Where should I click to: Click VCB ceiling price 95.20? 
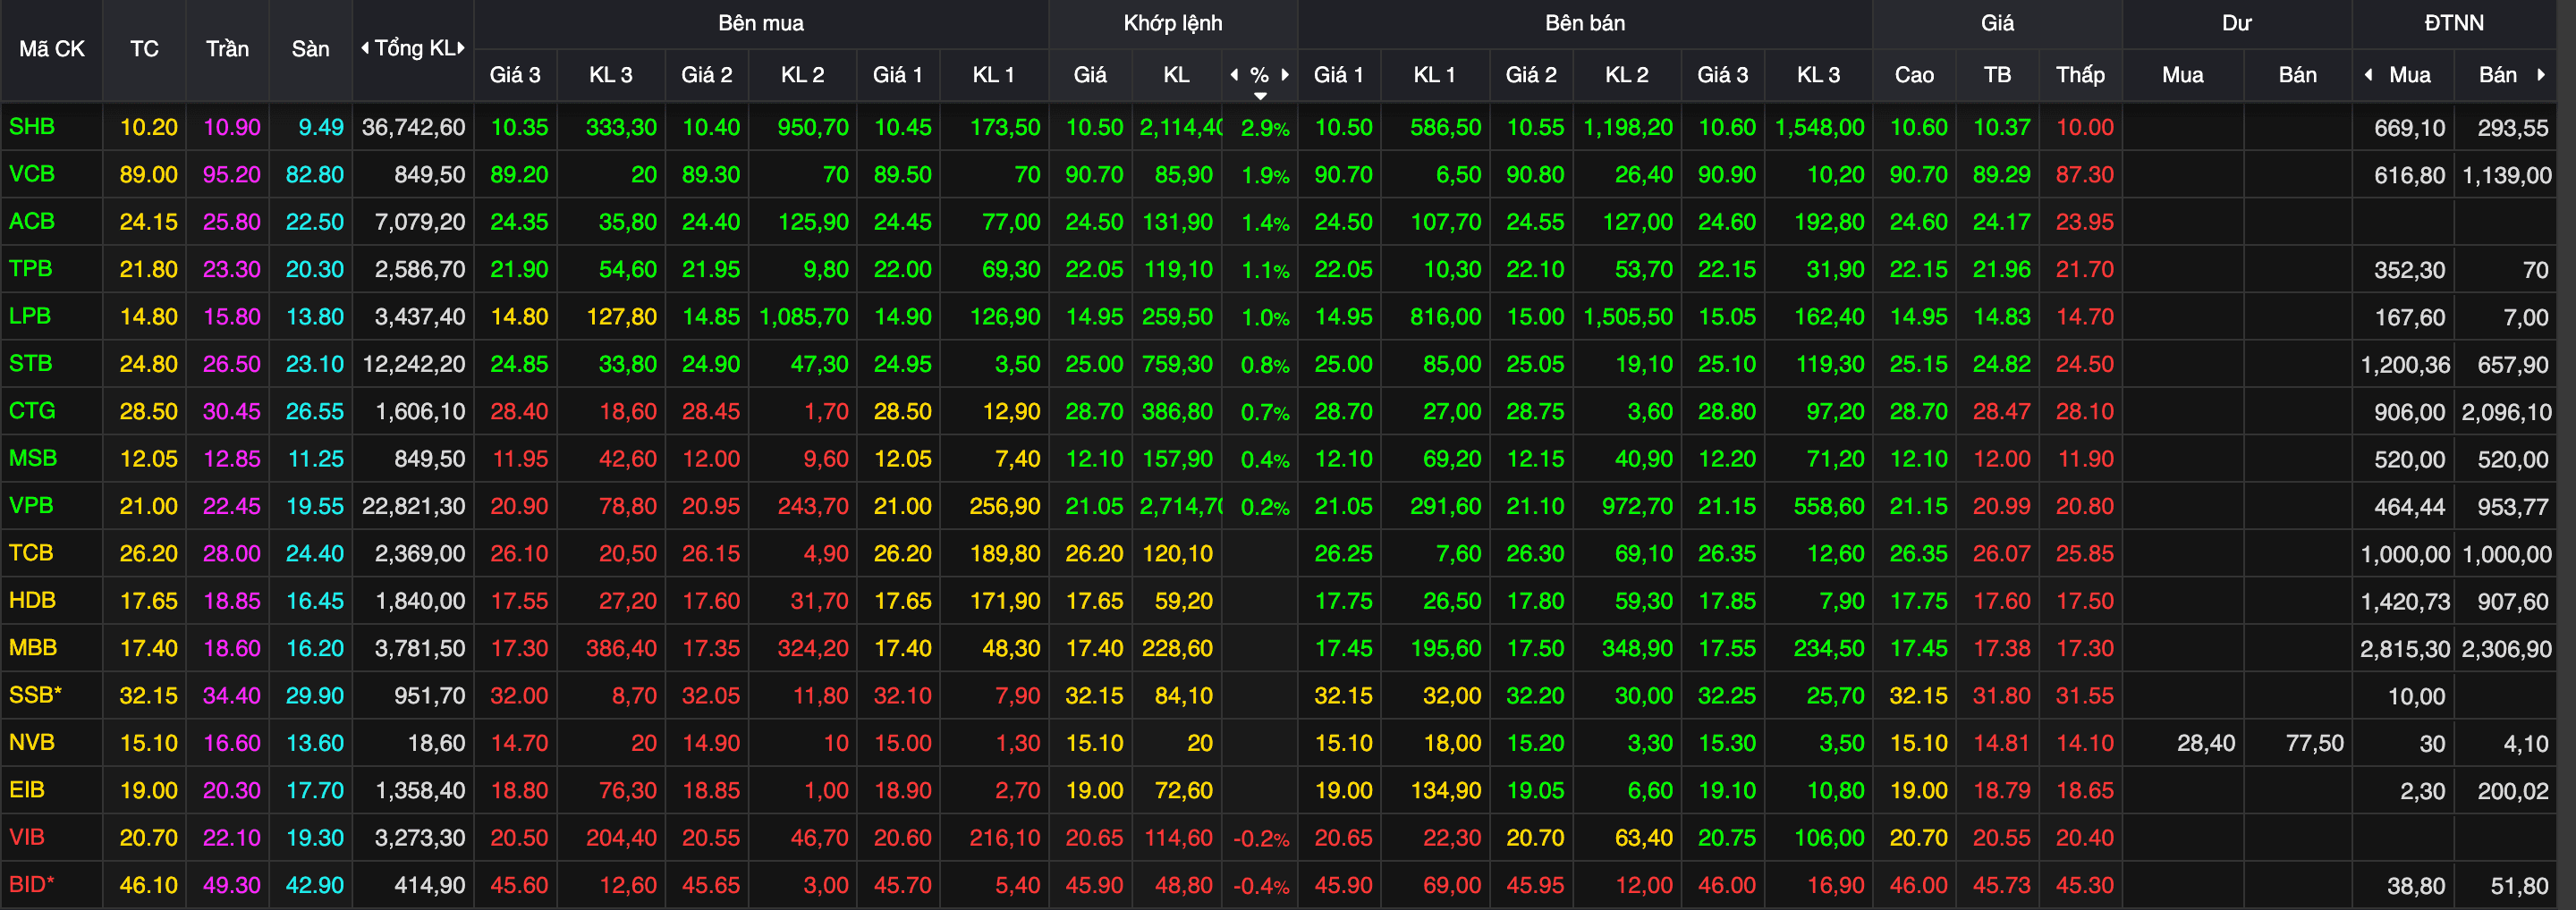tap(231, 173)
